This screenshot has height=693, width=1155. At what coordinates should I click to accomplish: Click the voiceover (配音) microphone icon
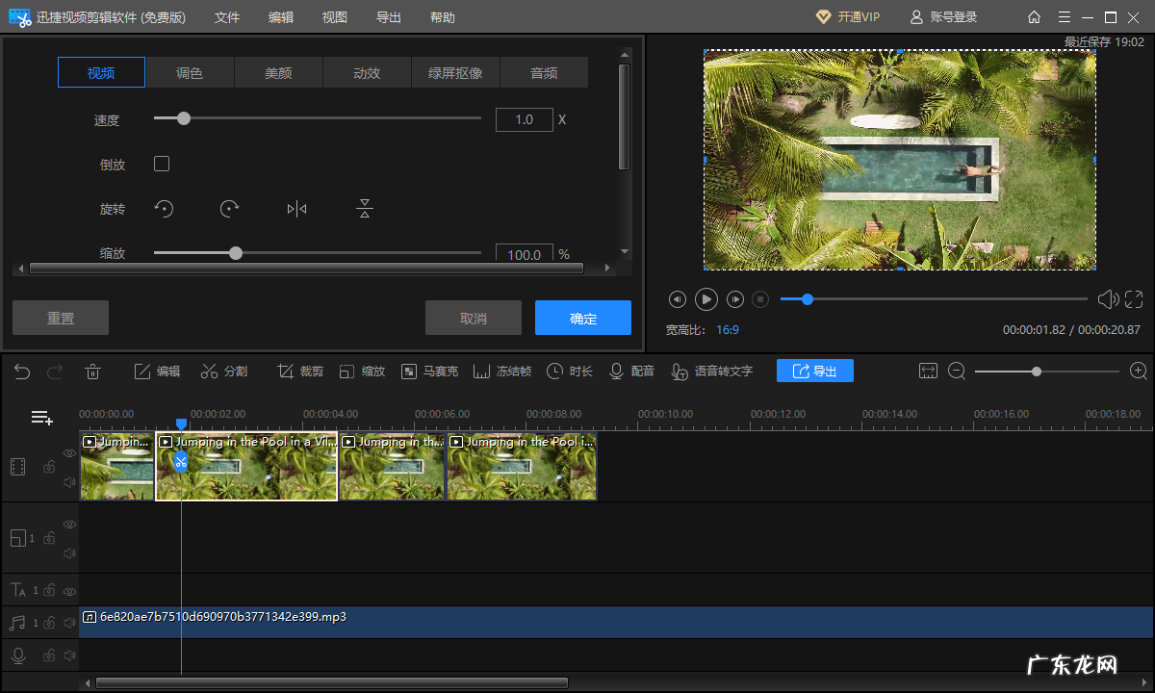(617, 372)
